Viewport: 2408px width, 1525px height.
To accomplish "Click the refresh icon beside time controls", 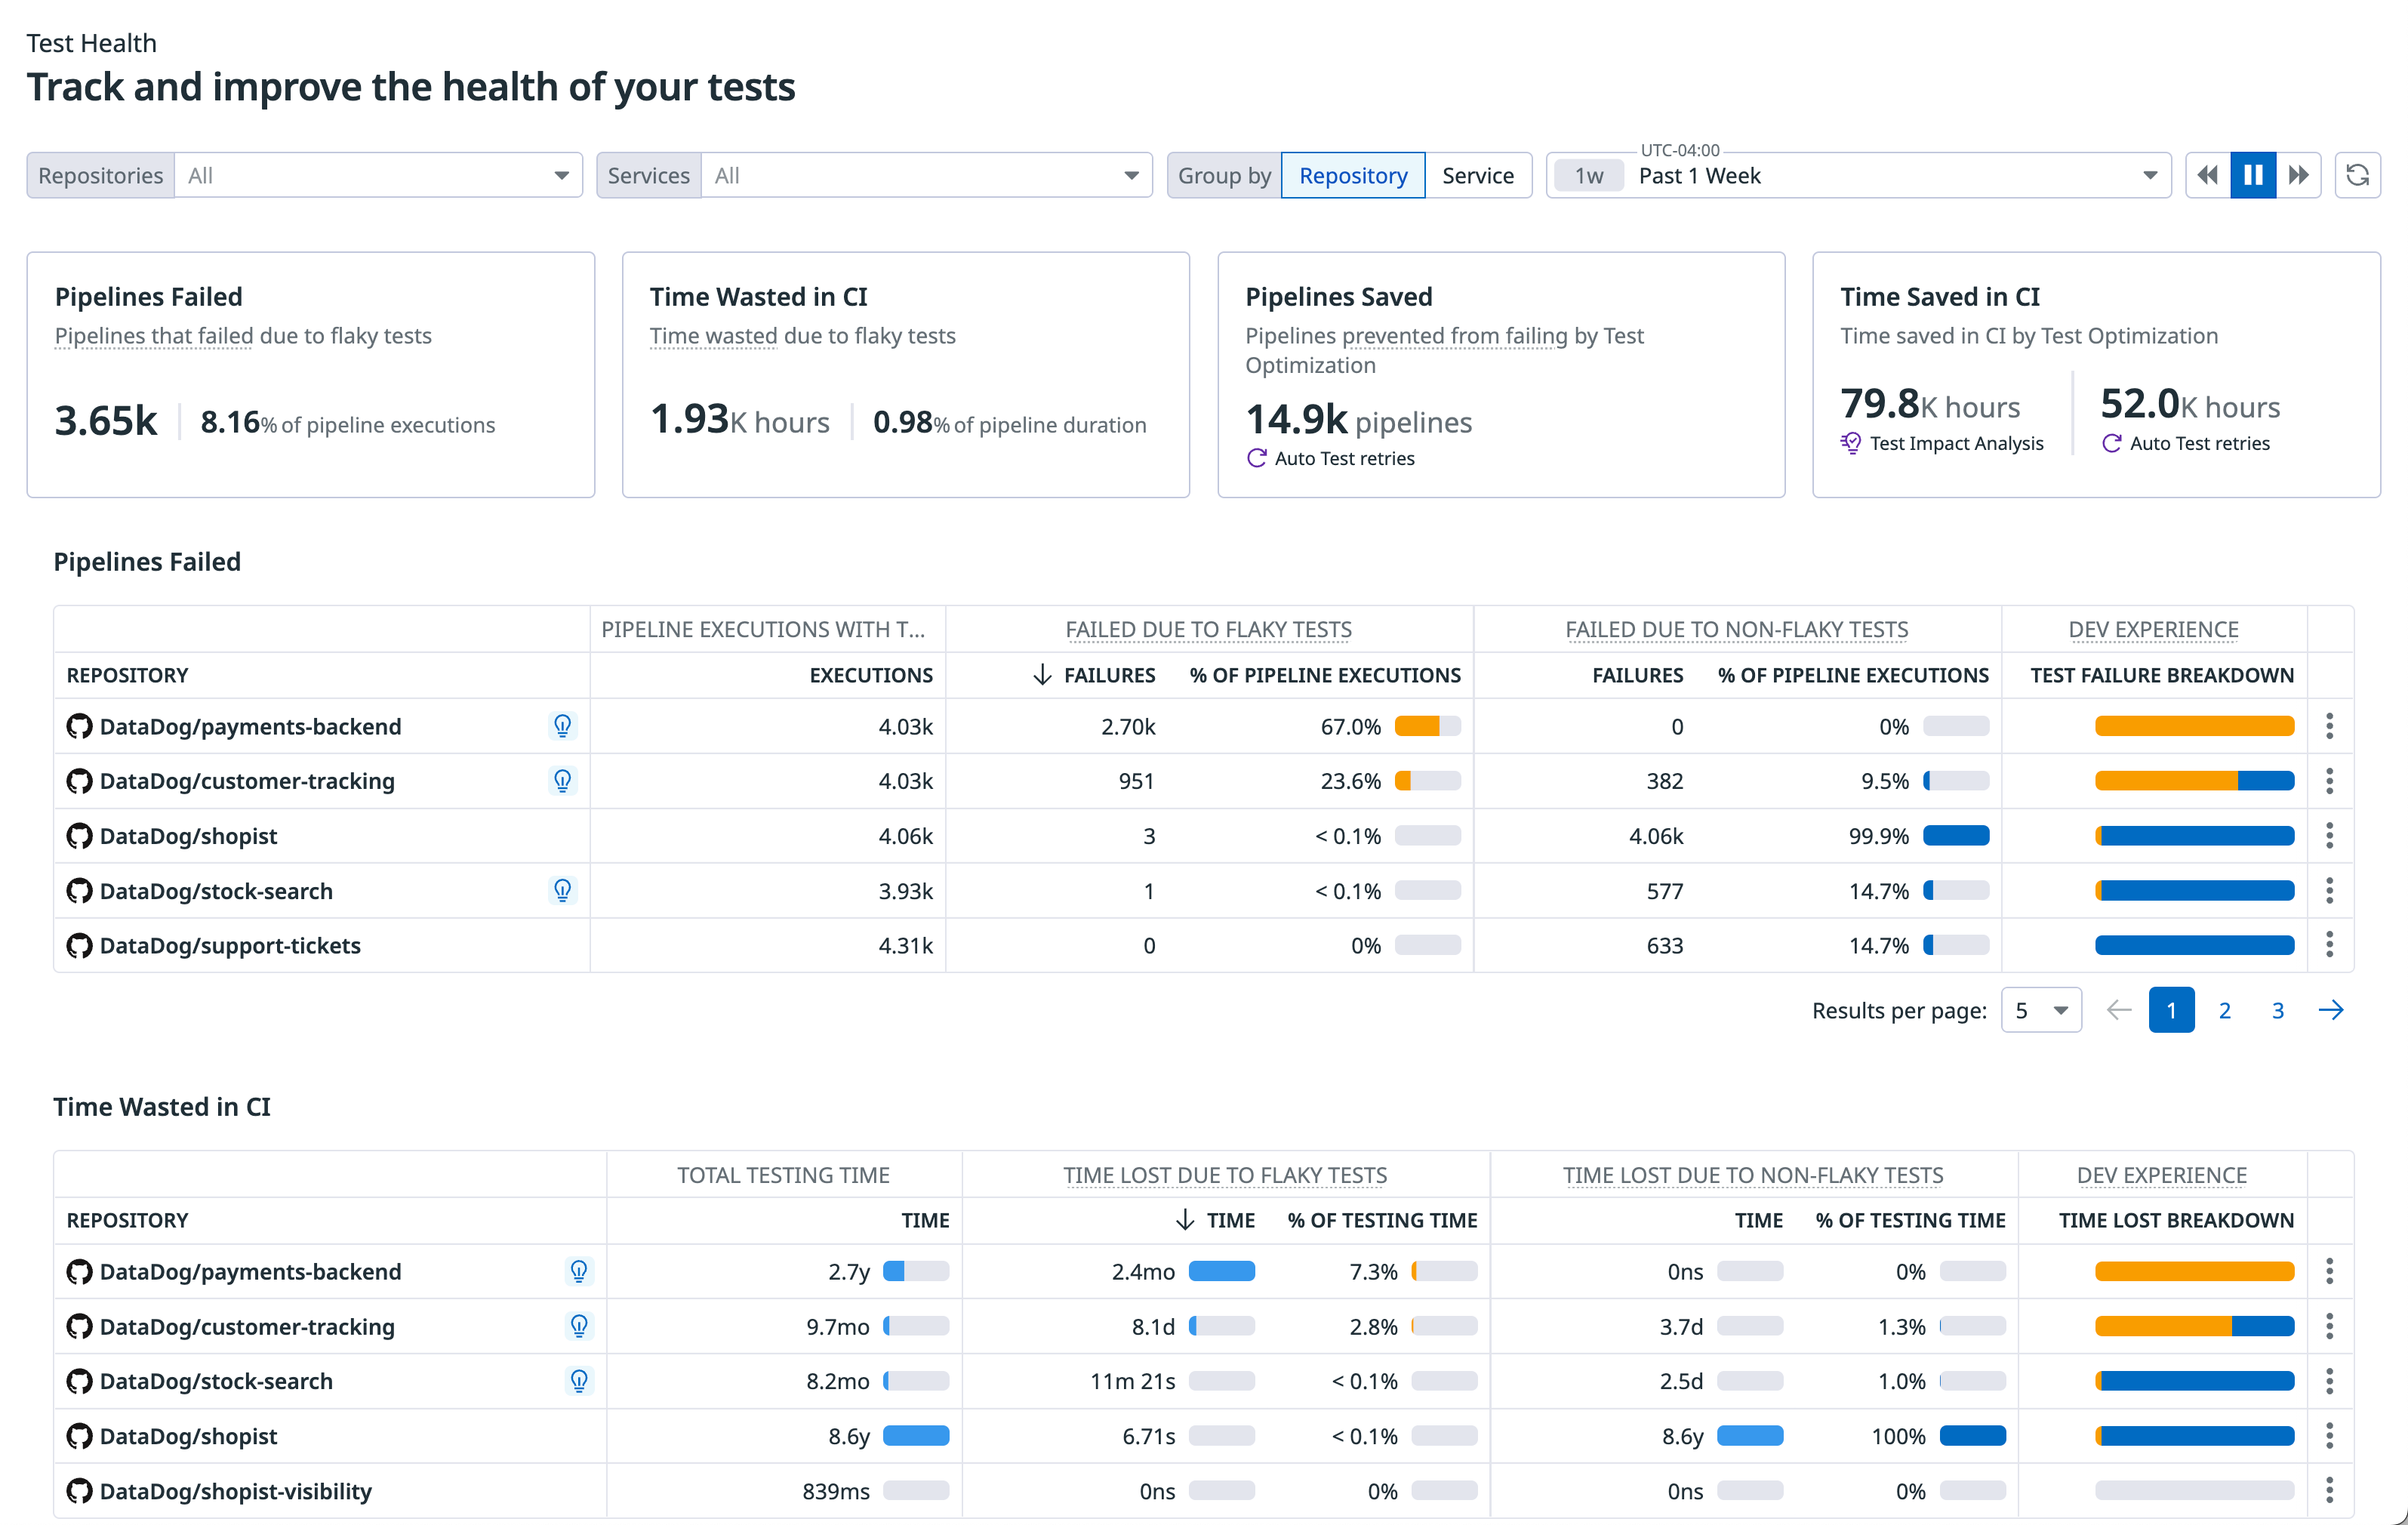I will coord(2357,176).
